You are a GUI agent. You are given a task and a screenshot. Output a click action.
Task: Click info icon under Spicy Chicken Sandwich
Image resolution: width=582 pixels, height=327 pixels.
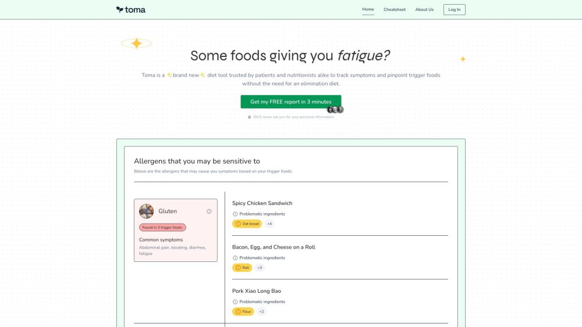click(x=235, y=214)
